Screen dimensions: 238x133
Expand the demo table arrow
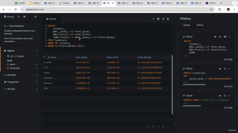pyautogui.click(x=37, y=65)
